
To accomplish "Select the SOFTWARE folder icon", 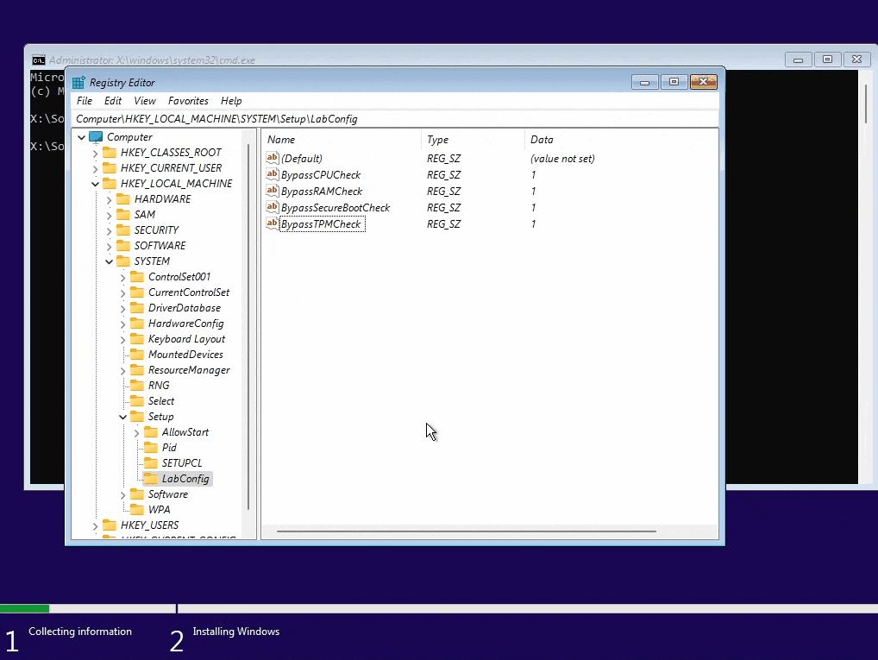I will [123, 245].
